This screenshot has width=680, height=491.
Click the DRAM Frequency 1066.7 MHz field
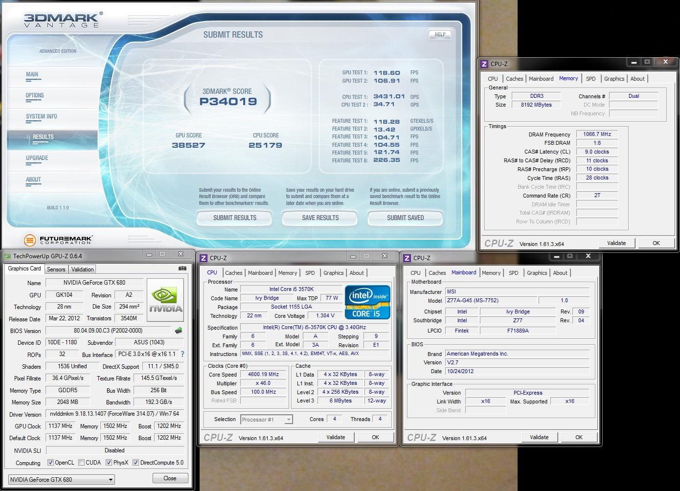pyautogui.click(x=597, y=134)
